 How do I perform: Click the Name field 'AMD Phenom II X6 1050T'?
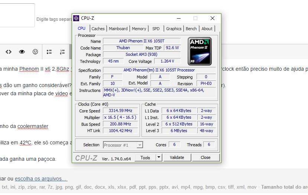click(x=142, y=41)
